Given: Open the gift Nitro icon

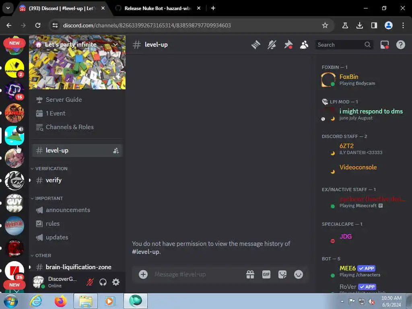Looking at the screenshot, I should (250, 274).
